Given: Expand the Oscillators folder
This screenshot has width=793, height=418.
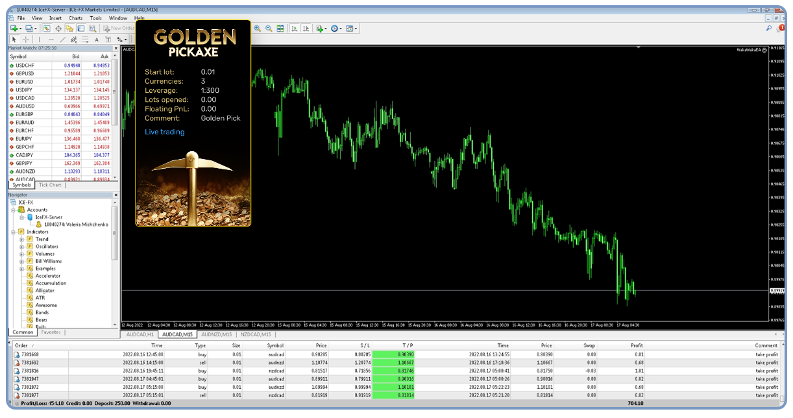Looking at the screenshot, I should (x=21, y=247).
